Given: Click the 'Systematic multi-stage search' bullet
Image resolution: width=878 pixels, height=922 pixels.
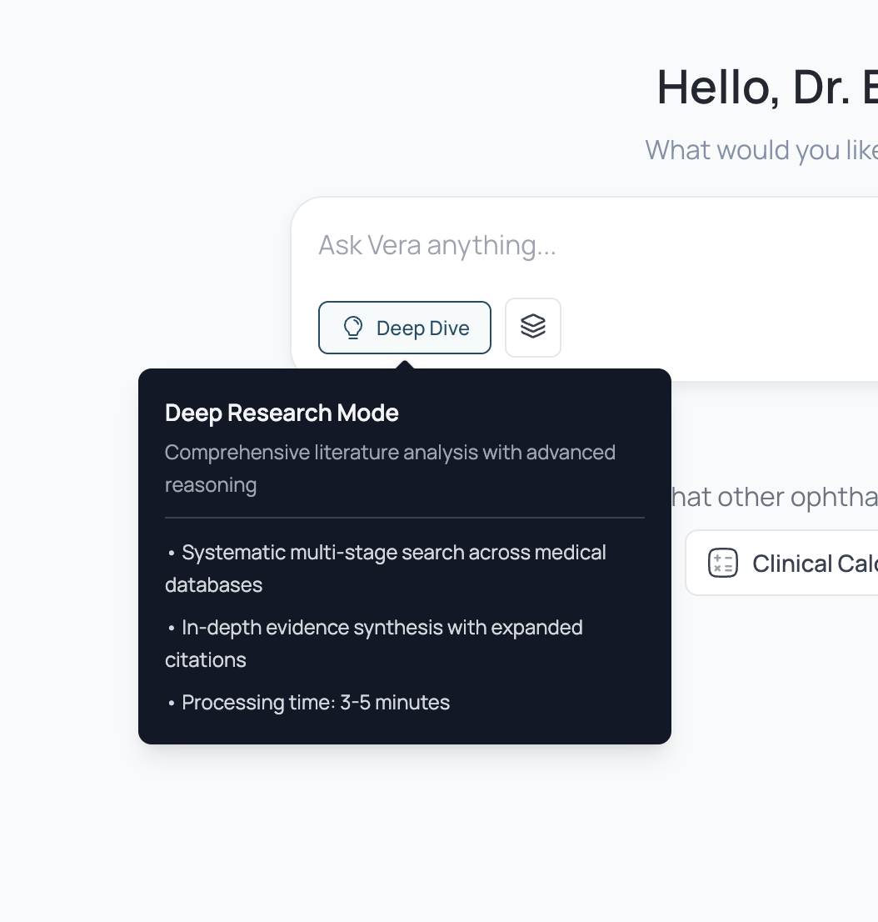Looking at the screenshot, I should pos(393,553).
